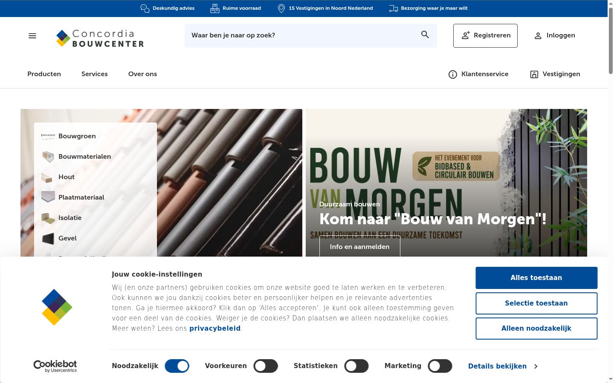Click the Bouwgroen category thumbnail icon
Screen dimensions: 614x383
[48, 136]
